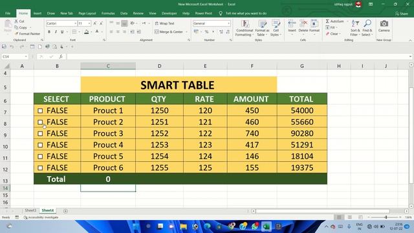Check the Prouct 3 row checkbox
This screenshot has width=414, height=233.
click(x=40, y=134)
